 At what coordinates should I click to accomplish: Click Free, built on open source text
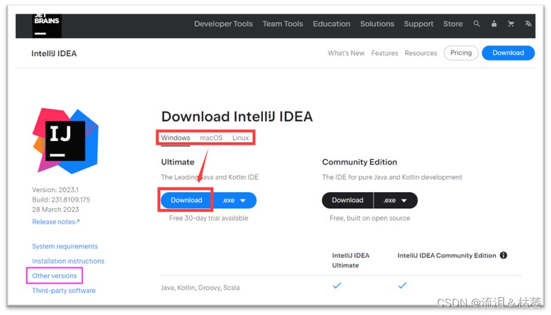pyautogui.click(x=370, y=219)
